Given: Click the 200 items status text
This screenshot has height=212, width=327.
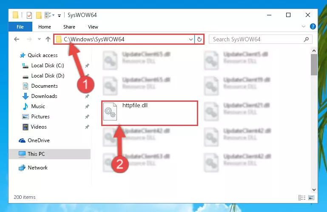Looking at the screenshot, I should 25,197.
